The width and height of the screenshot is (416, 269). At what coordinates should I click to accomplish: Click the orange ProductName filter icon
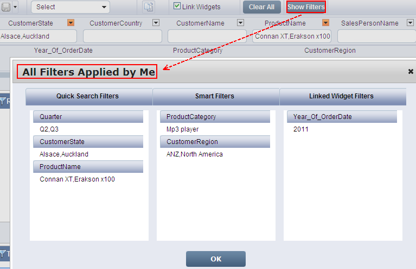[x=325, y=23]
